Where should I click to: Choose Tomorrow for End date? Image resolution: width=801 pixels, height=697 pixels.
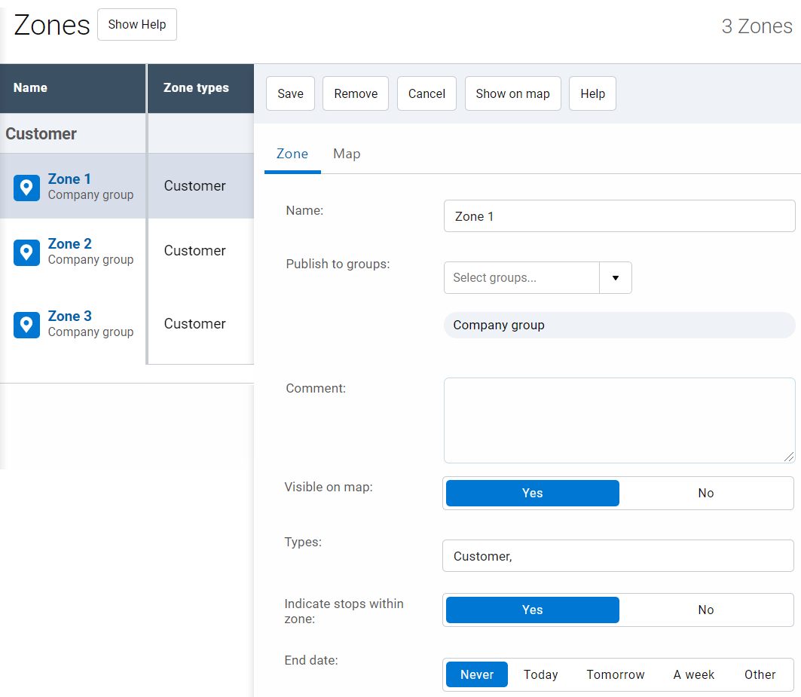pos(615,674)
